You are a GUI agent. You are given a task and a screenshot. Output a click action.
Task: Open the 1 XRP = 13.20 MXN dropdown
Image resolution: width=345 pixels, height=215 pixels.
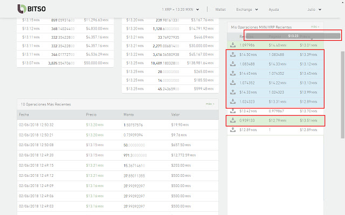[x=180, y=10]
